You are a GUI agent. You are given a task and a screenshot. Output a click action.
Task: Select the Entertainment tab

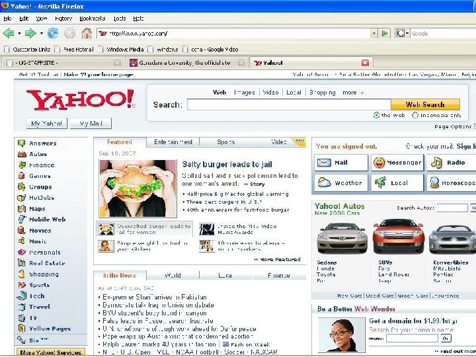[173, 142]
